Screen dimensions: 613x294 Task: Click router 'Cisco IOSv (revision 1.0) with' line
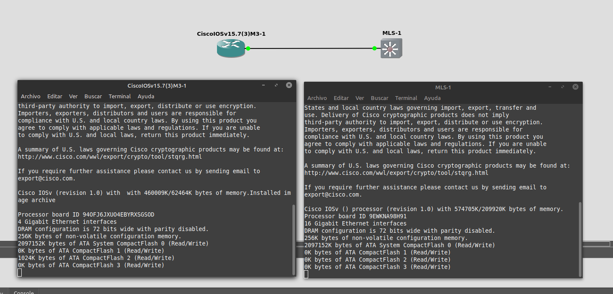(155, 193)
